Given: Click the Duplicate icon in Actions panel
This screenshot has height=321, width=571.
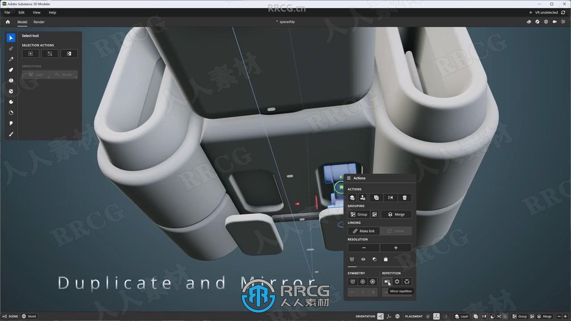Looking at the screenshot, I should (376, 198).
